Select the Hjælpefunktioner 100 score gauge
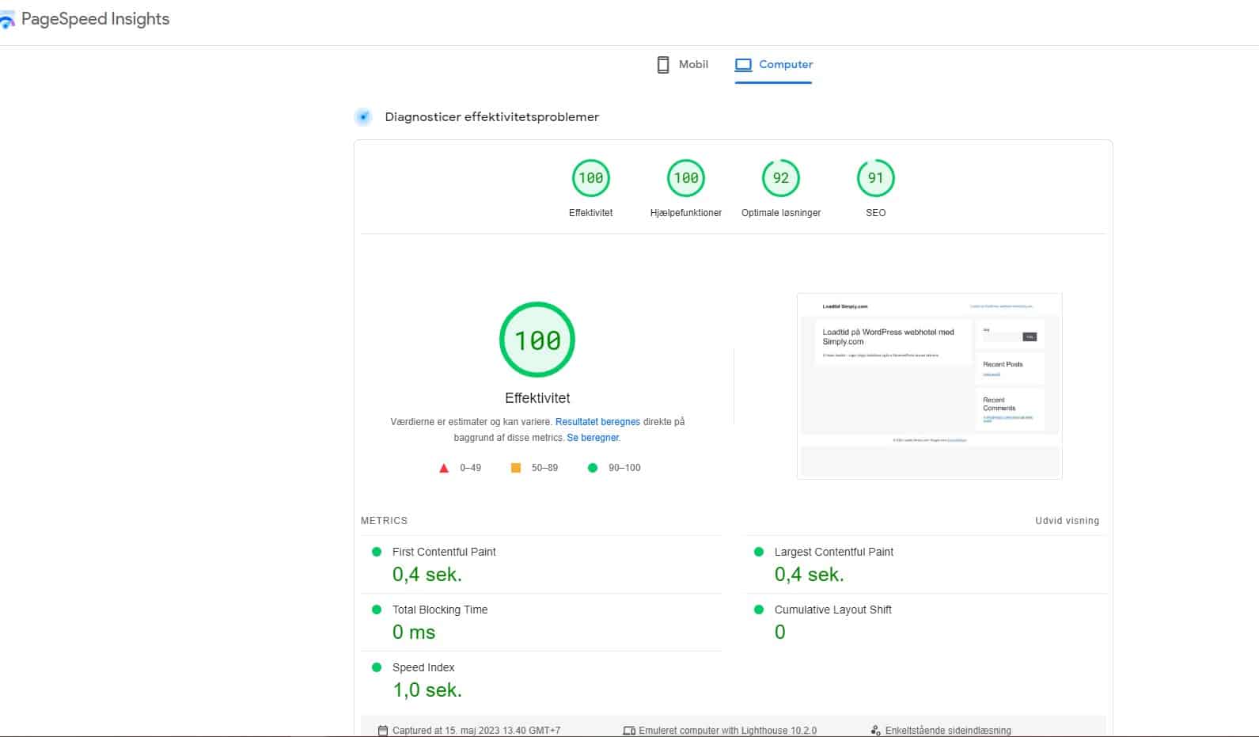1259x737 pixels. click(x=685, y=178)
